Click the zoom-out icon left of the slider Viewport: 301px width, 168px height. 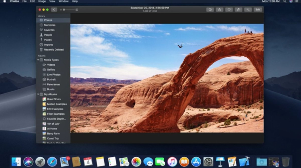pyautogui.click(x=61, y=10)
